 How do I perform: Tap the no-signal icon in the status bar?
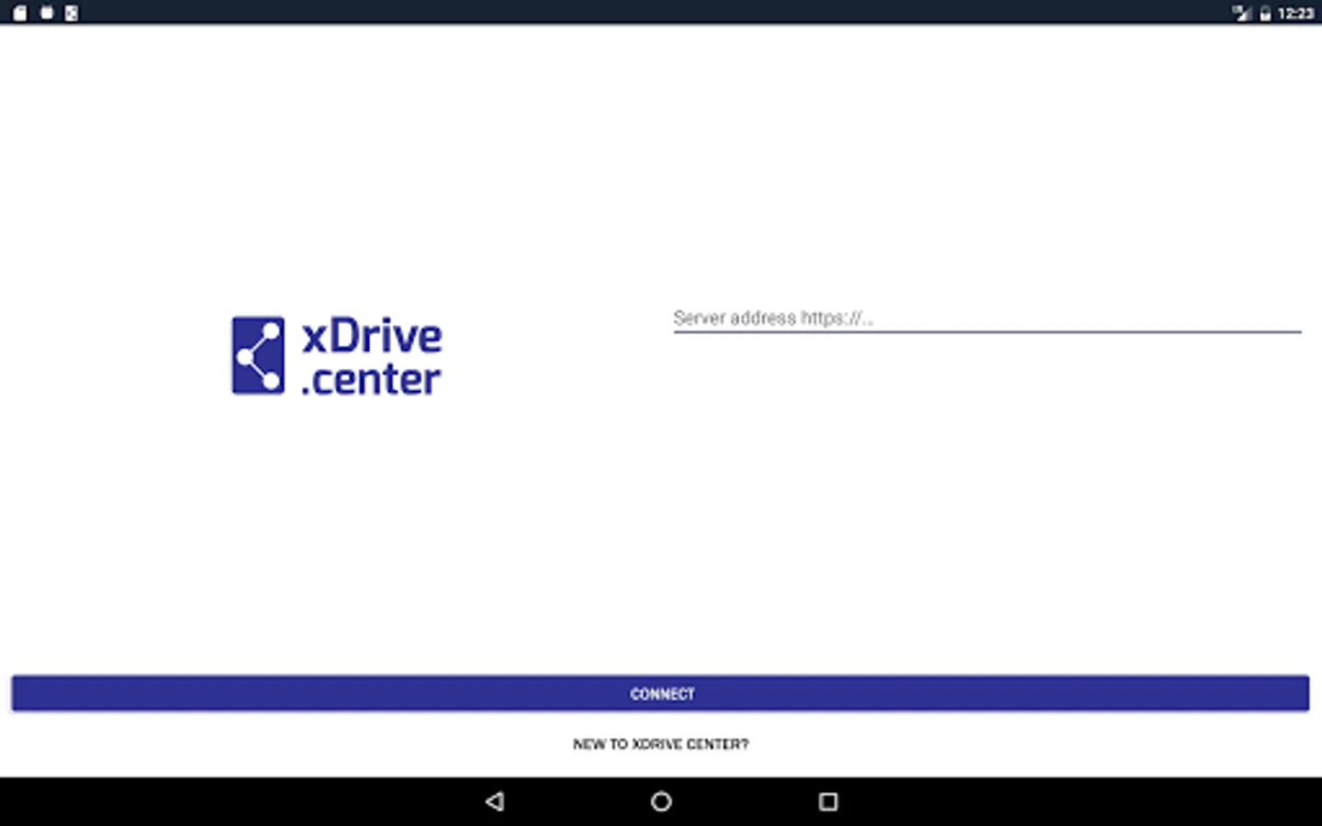(1241, 13)
